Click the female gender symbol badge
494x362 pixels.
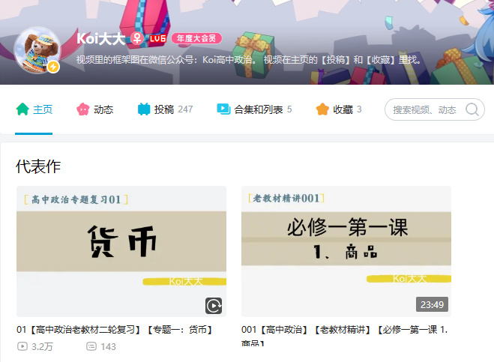point(137,39)
